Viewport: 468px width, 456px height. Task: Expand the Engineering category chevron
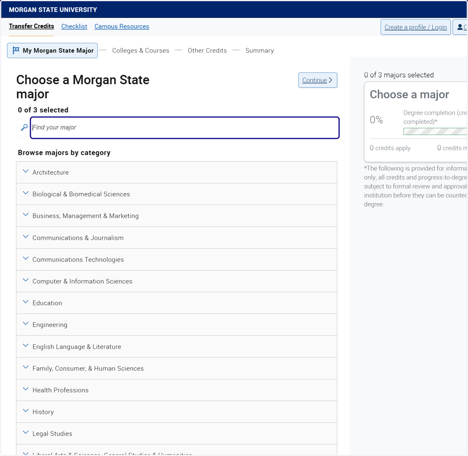pyautogui.click(x=26, y=324)
